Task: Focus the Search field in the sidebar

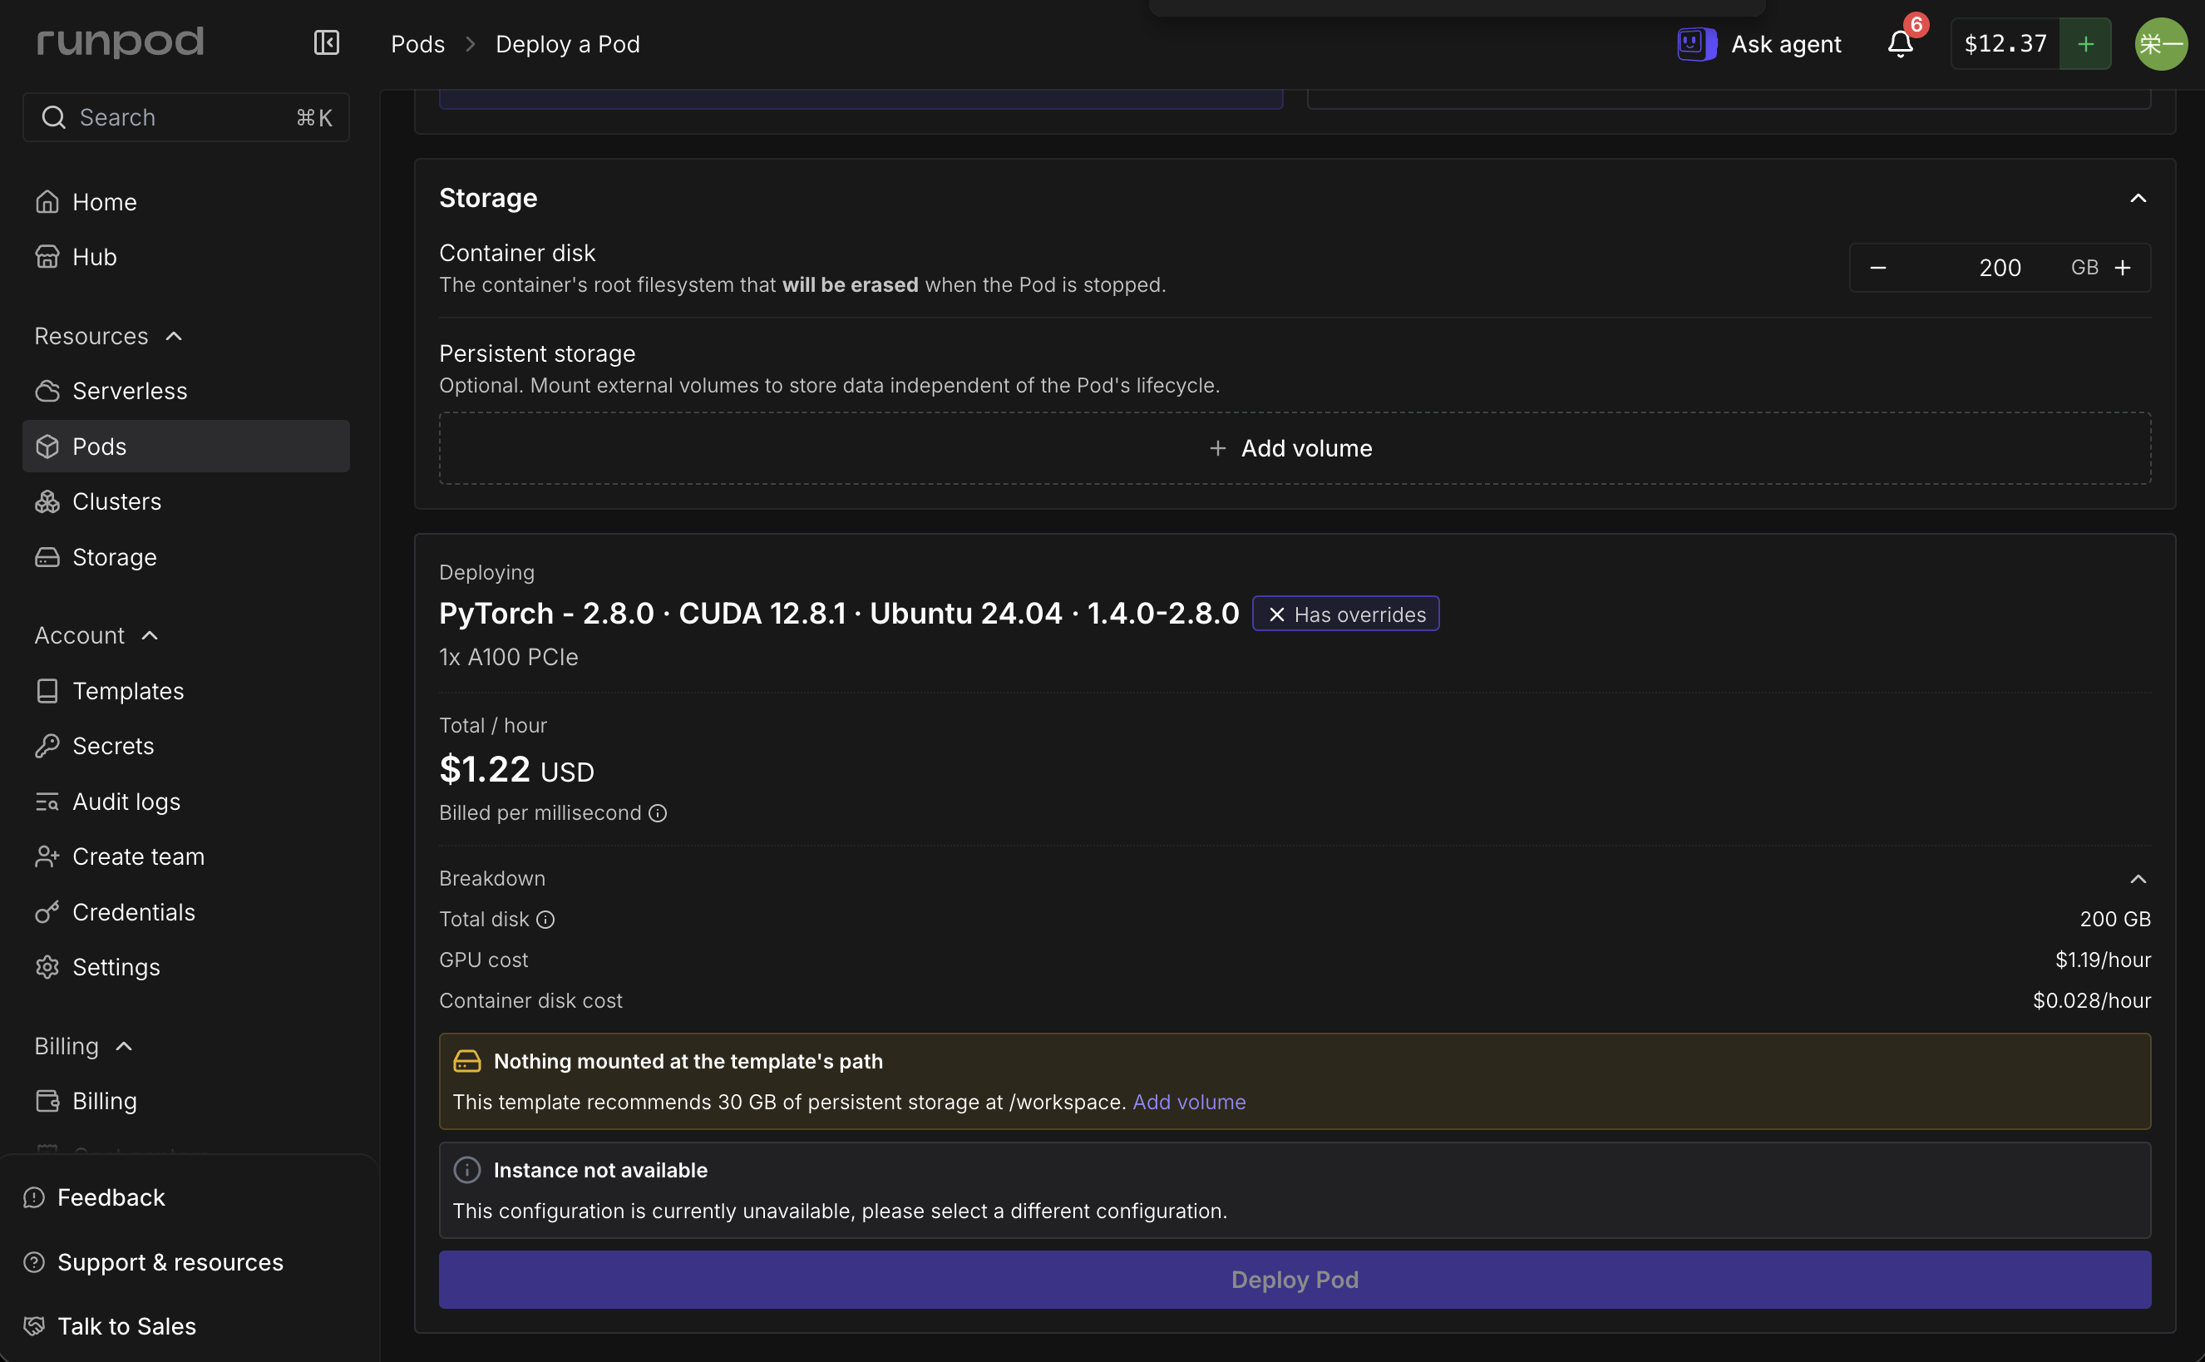Action: (x=185, y=117)
